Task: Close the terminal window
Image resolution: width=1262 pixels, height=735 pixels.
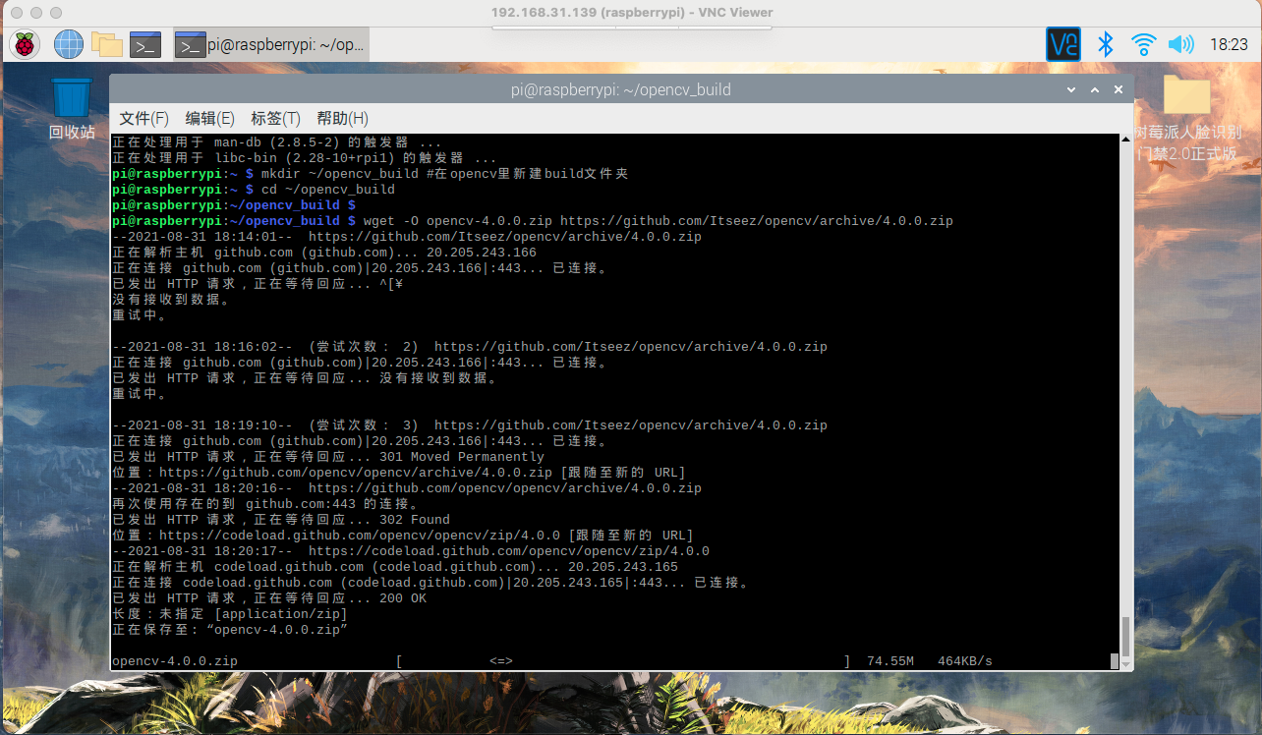Action: pos(1119,90)
